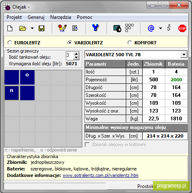Image resolution: width=192 pixels, height=193 pixels.
Task: Click the blue tank cell marked 'n'
Action: point(12,93)
